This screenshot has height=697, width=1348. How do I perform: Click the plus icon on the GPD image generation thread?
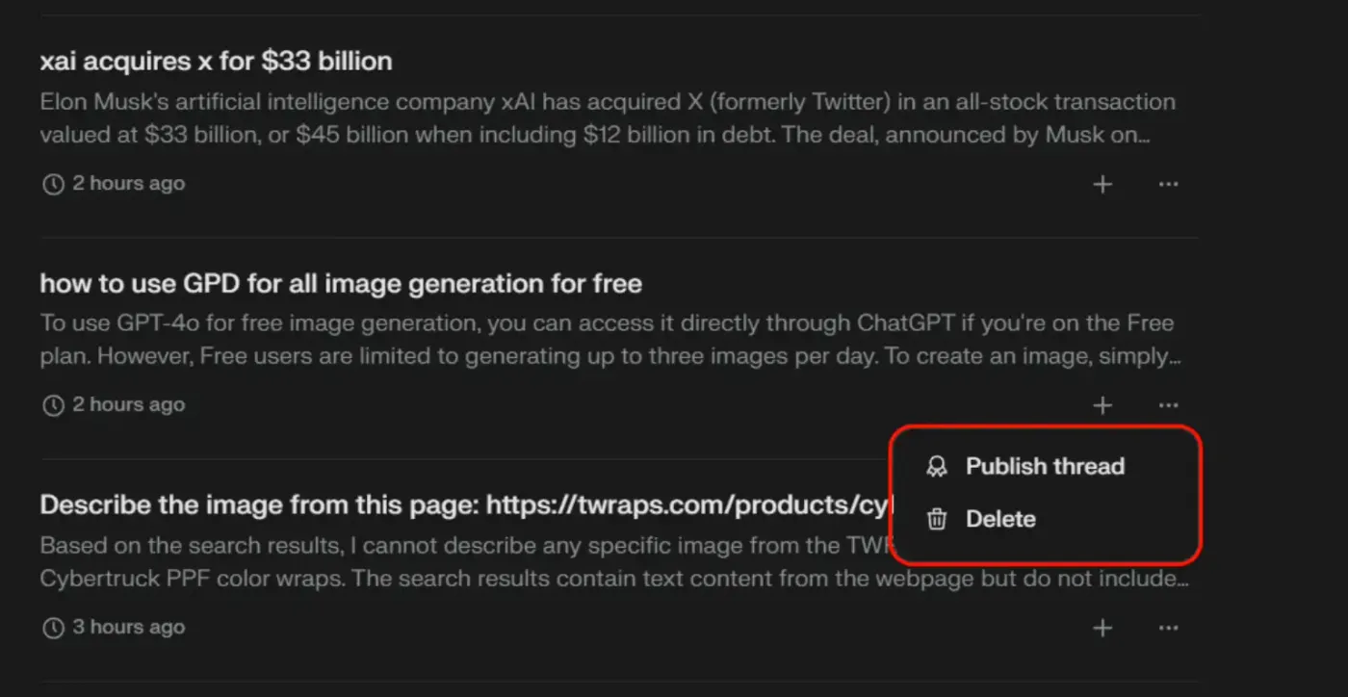coord(1102,405)
